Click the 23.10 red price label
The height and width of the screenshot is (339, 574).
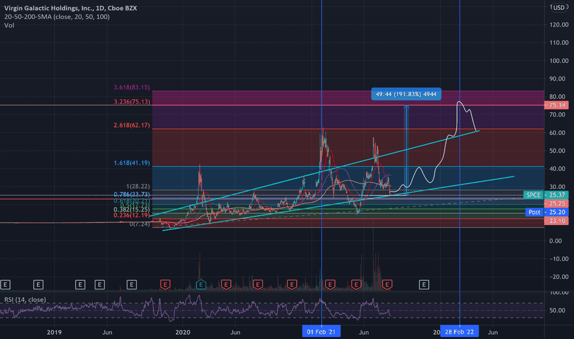pyautogui.click(x=556, y=221)
